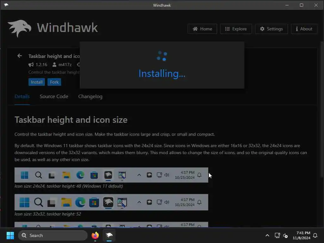Open Firefox from the taskbar

[95, 235]
